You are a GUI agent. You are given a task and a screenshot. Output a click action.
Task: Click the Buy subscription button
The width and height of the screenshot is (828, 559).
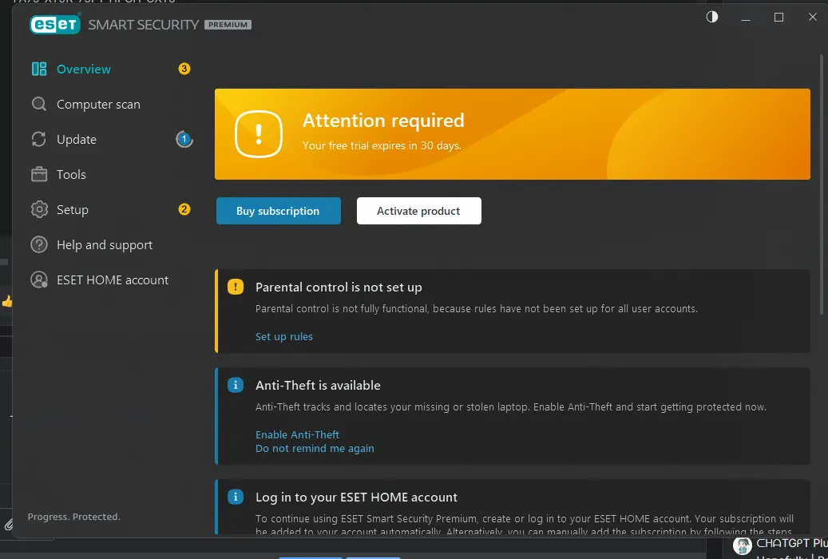(x=279, y=211)
